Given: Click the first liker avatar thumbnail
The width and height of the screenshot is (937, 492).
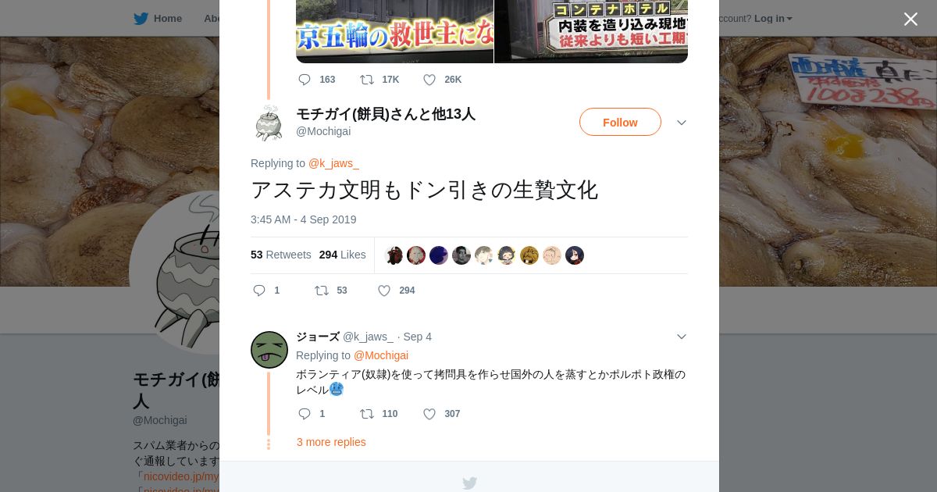Looking at the screenshot, I should (x=394, y=255).
